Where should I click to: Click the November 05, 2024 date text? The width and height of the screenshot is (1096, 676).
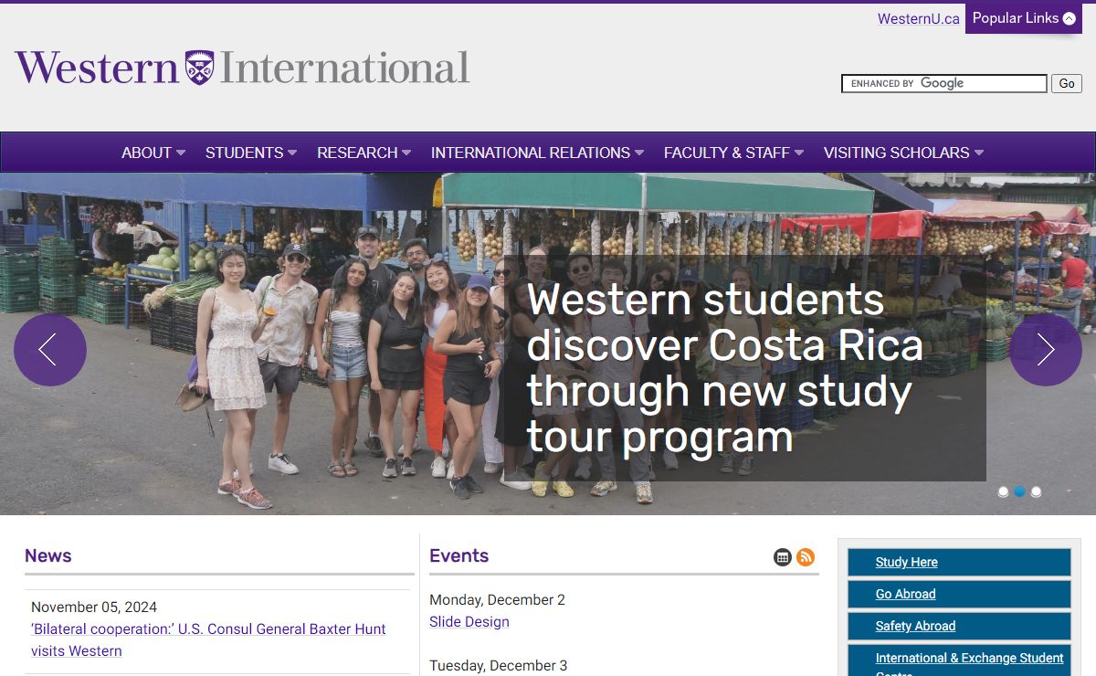(x=94, y=607)
